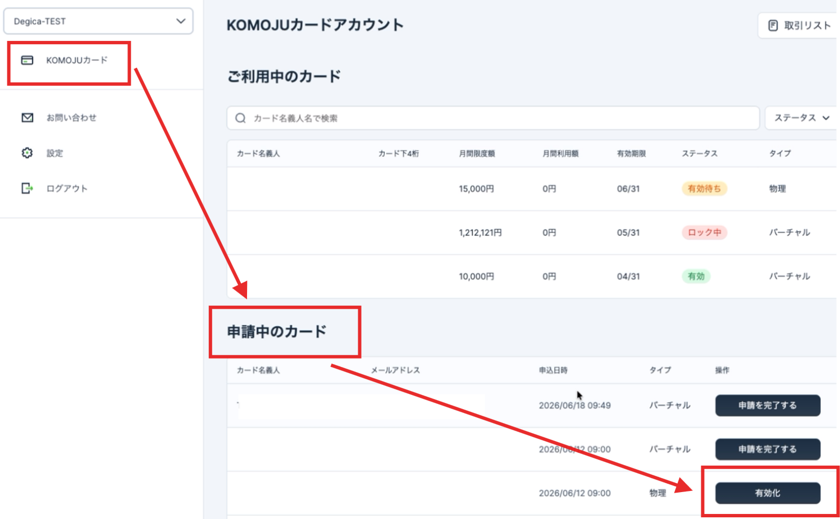The image size is (840, 519).
Task: Click the green 有効 status badge
Action: (696, 276)
